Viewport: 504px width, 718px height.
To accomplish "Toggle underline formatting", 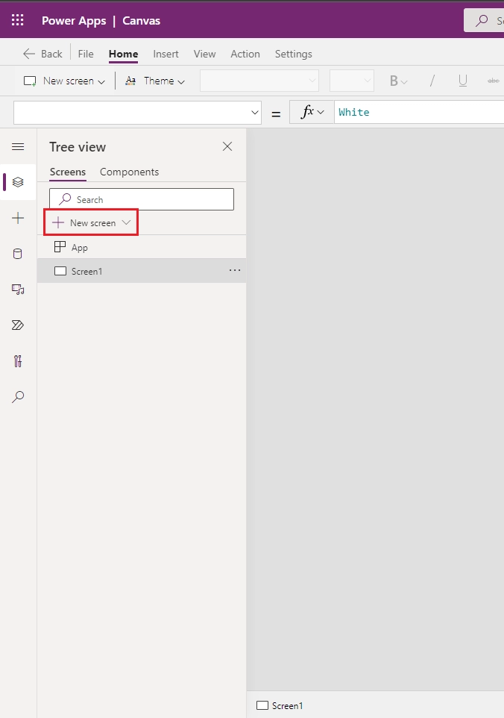I will click(x=462, y=81).
